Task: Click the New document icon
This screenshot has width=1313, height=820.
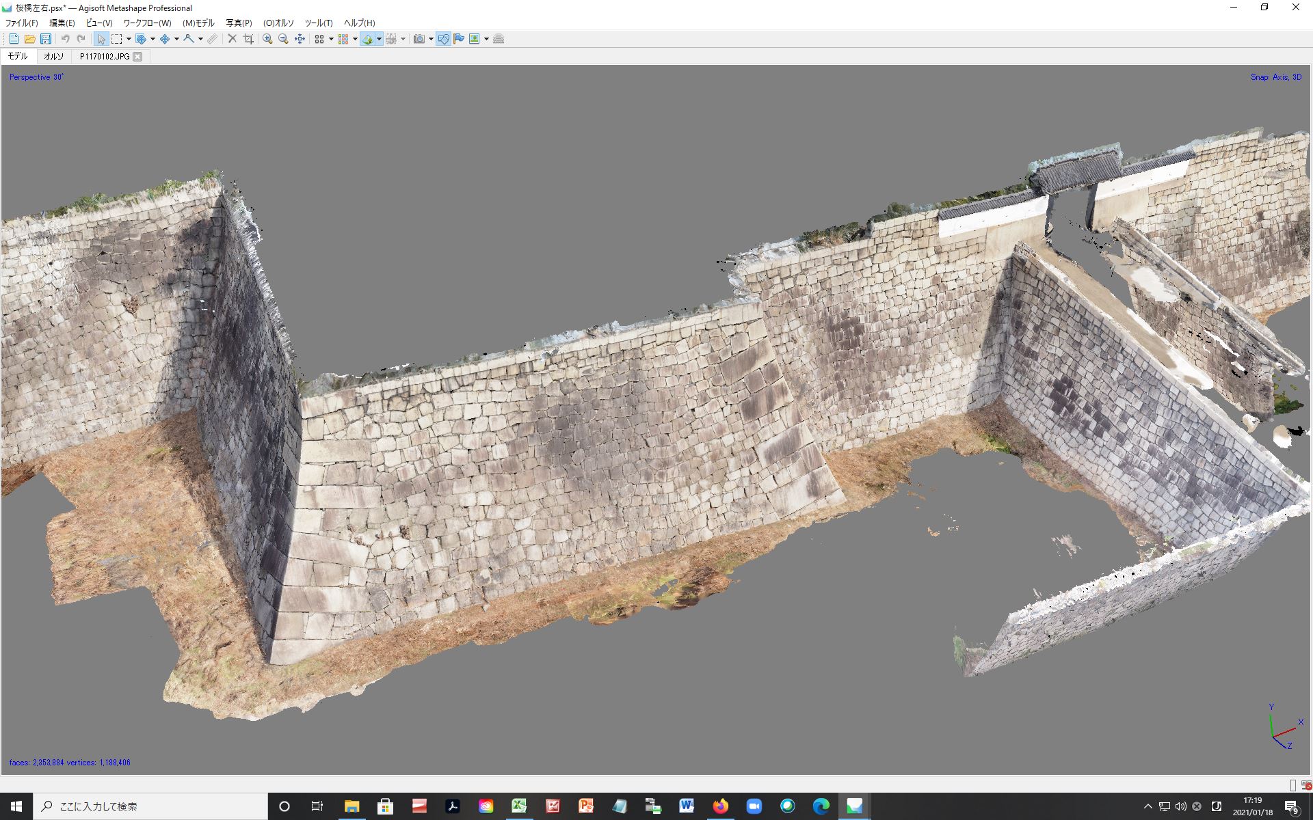Action: point(14,39)
